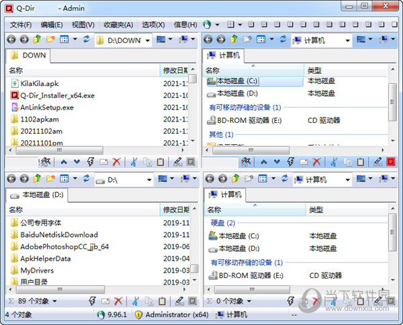Click the first four-pane layout icon in menu bar
Screen dimensions: 403x325
230,24
